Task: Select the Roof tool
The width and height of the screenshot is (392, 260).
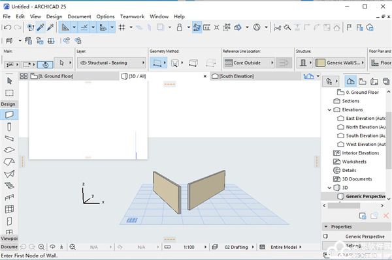Action: (x=9, y=162)
